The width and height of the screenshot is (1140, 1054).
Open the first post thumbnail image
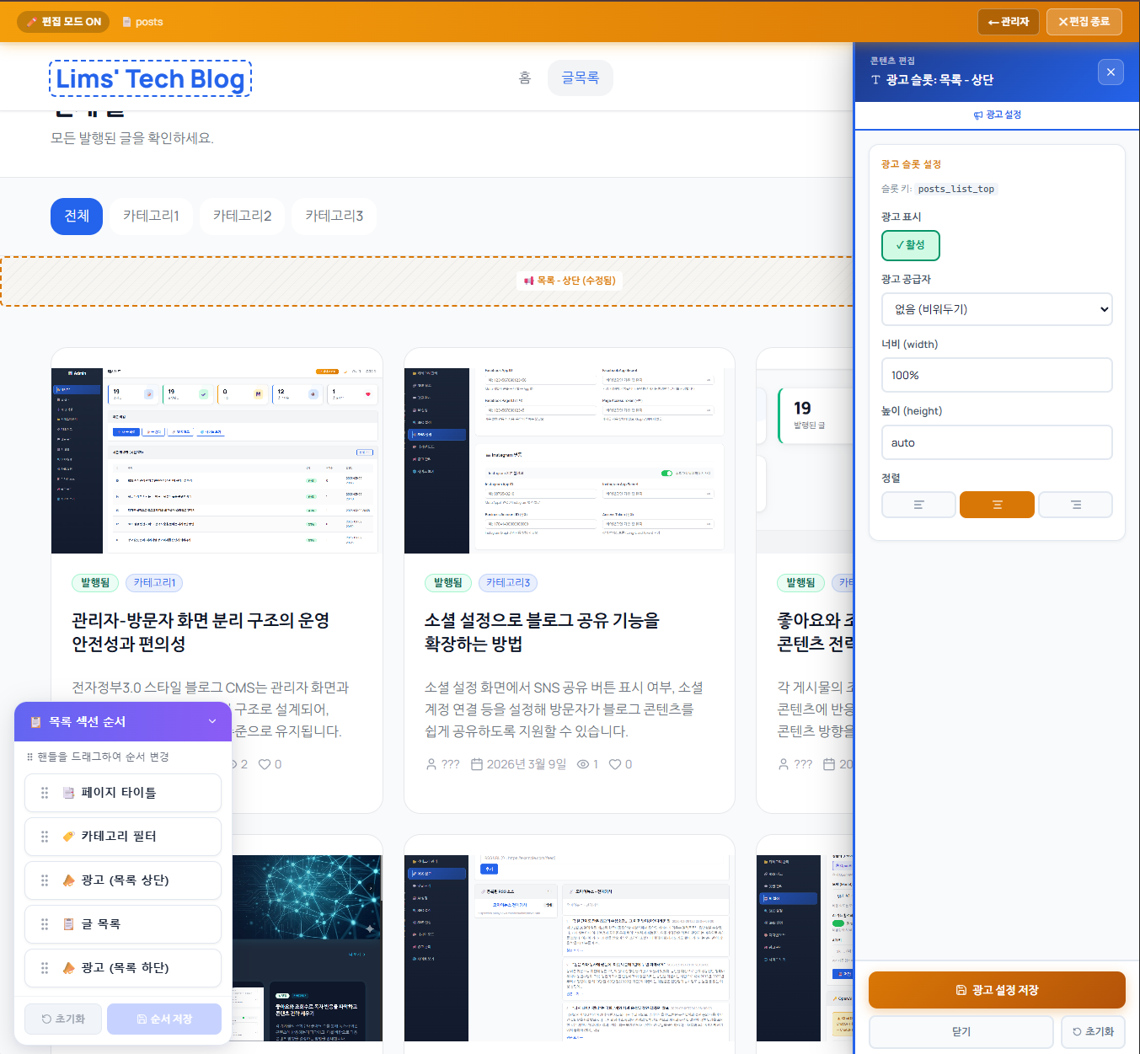[x=217, y=459]
